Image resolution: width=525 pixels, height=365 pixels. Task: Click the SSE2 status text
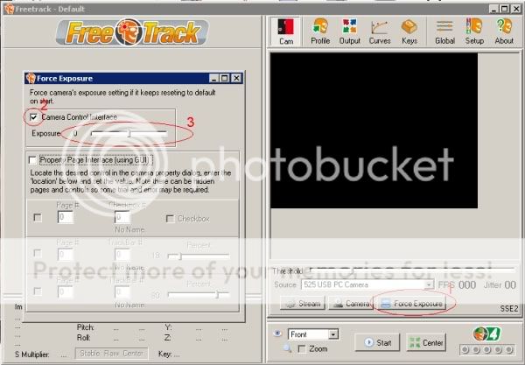click(x=509, y=308)
